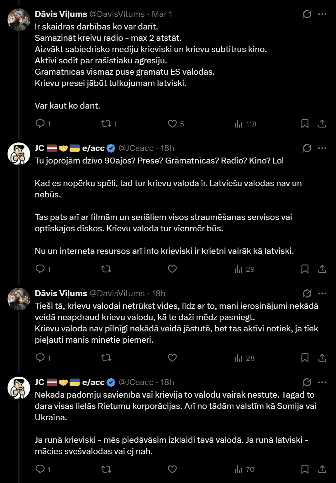Screen dimensions: 336x483
Task: Bookmark the Mar 1 tweet
Action: [x=305, y=124]
